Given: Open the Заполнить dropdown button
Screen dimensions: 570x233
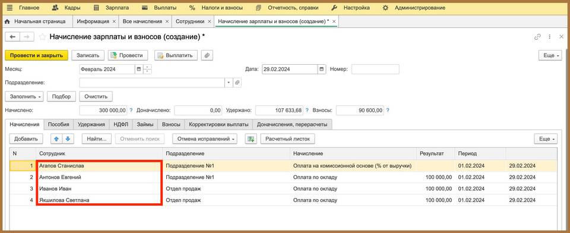Looking at the screenshot, I should [x=24, y=96].
